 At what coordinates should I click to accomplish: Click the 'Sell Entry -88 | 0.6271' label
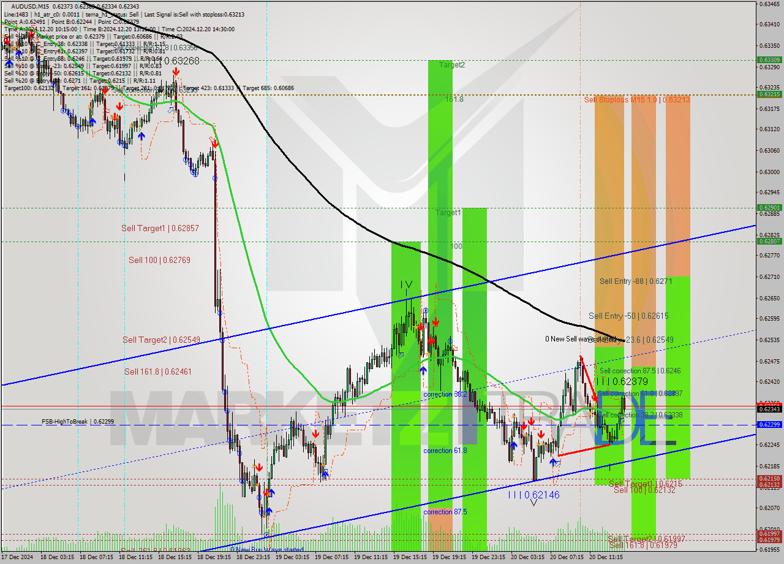click(636, 281)
